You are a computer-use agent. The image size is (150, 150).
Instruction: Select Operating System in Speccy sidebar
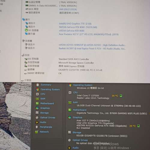[50, 89]
